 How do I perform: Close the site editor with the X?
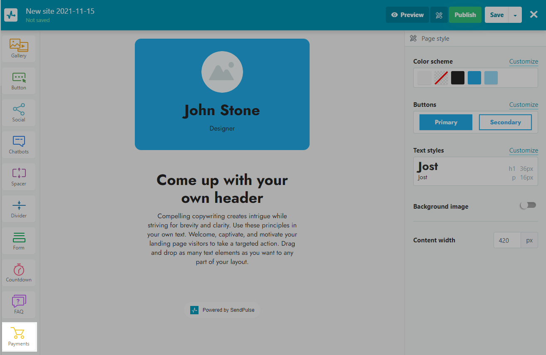point(534,15)
